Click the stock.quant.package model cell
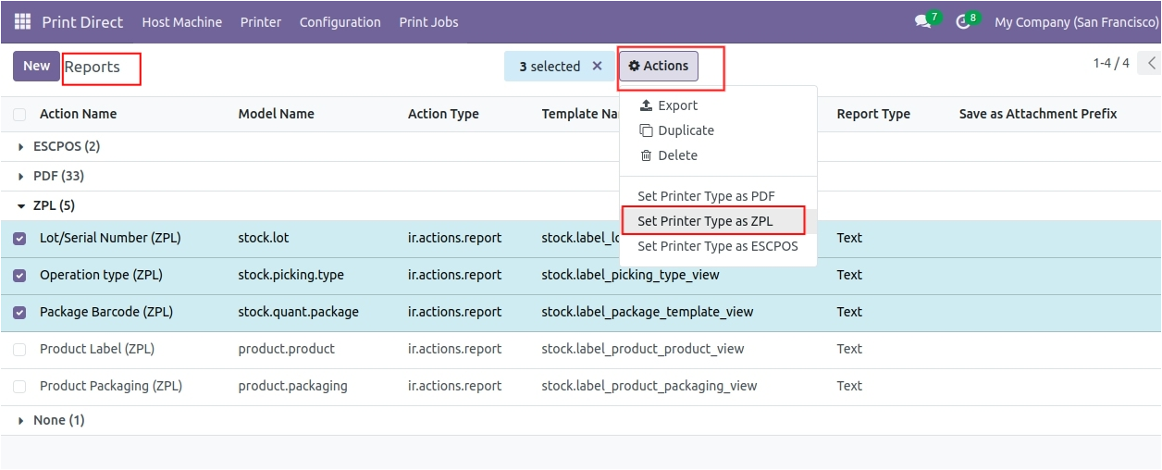 tap(299, 312)
